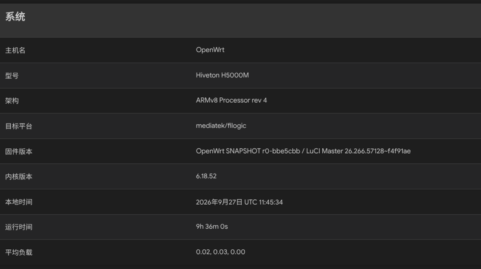This screenshot has width=481, height=269.
Task: Select the 运行时间 label
Action: click(19, 227)
